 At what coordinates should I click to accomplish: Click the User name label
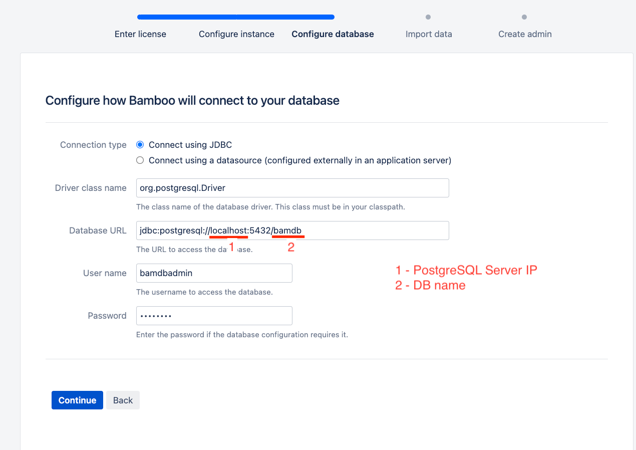coord(105,273)
